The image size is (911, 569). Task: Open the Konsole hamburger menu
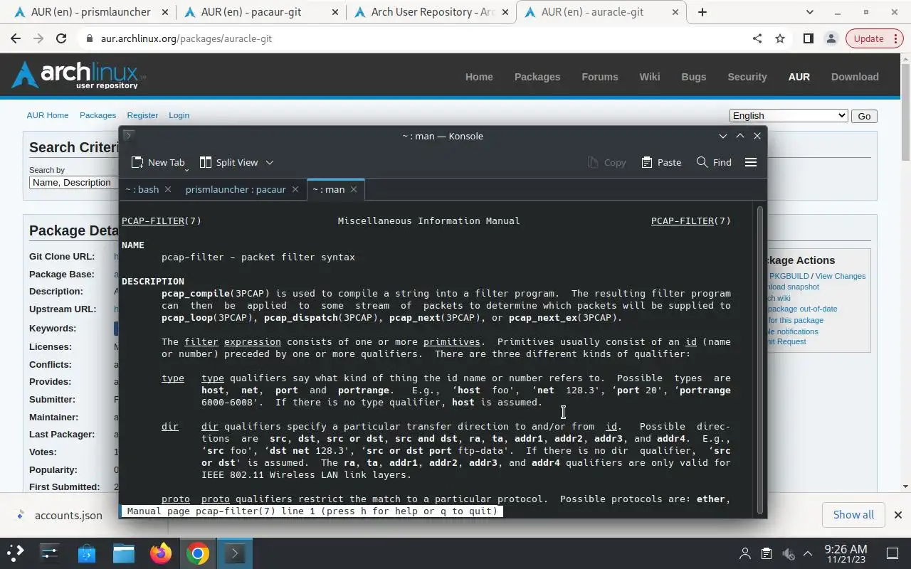tap(750, 162)
